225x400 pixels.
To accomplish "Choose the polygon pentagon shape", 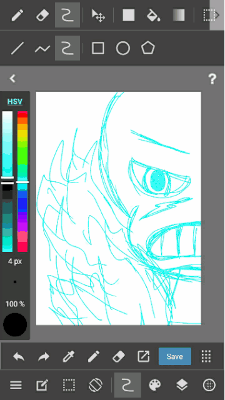I will click(148, 48).
